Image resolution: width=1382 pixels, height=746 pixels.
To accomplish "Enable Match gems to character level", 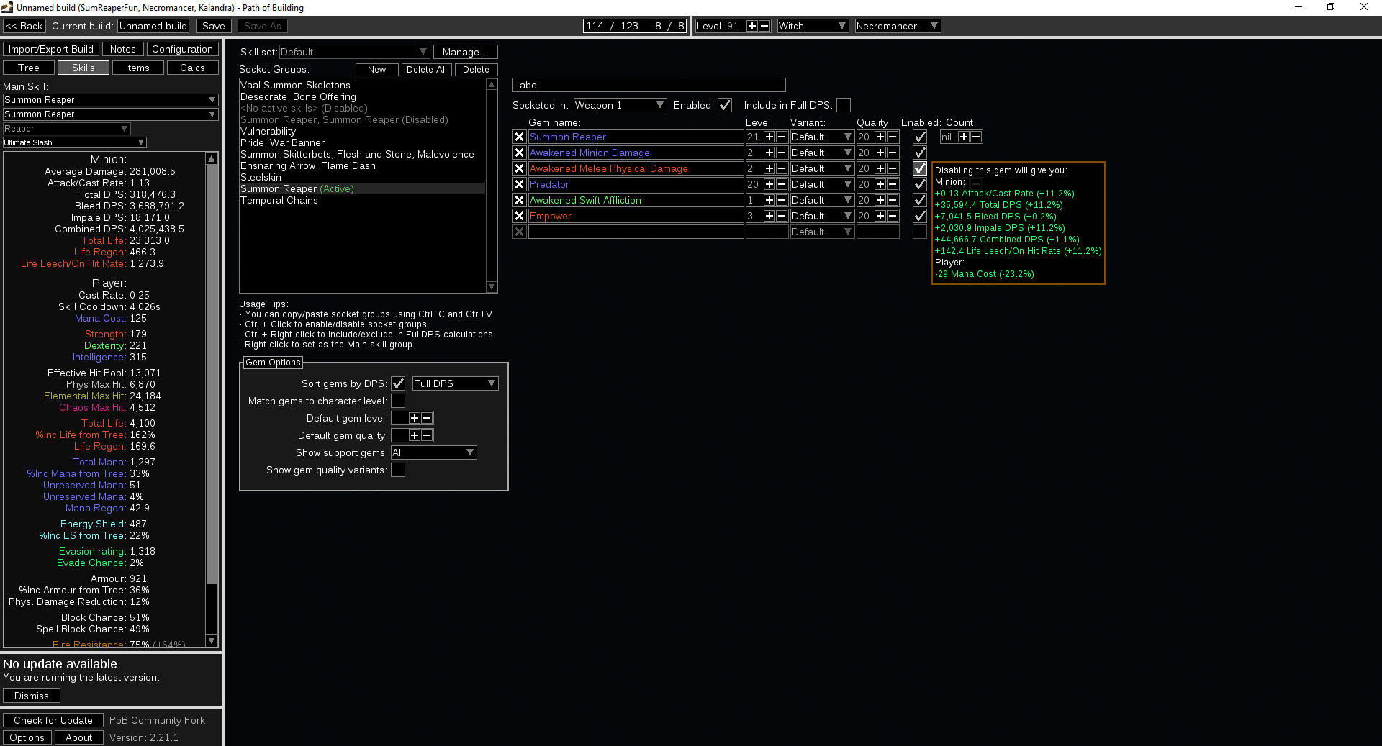I will click(398, 401).
